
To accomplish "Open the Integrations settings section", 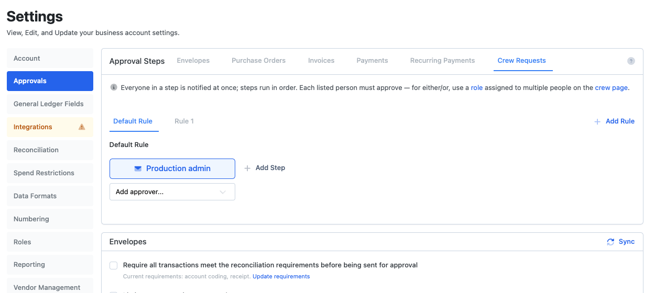I will [50, 127].
